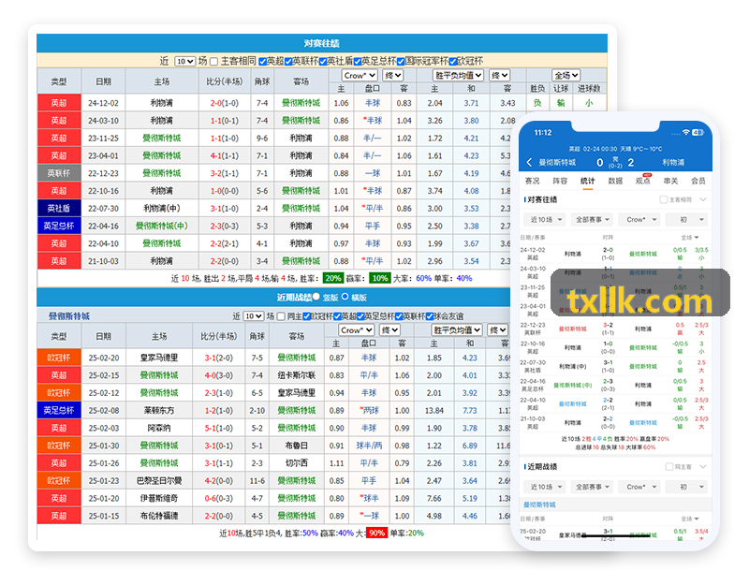The width and height of the screenshot is (749, 585).
Task: Uncheck the 欧冠杯 checkbox in head-to-head filters
Action: coord(453,62)
